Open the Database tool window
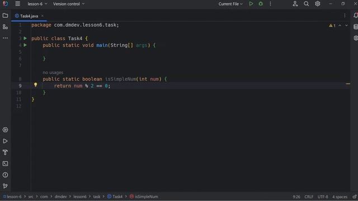This screenshot has width=358, height=201. 356,27
